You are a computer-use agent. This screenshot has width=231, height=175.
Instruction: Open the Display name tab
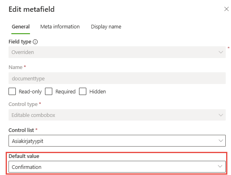point(106,27)
